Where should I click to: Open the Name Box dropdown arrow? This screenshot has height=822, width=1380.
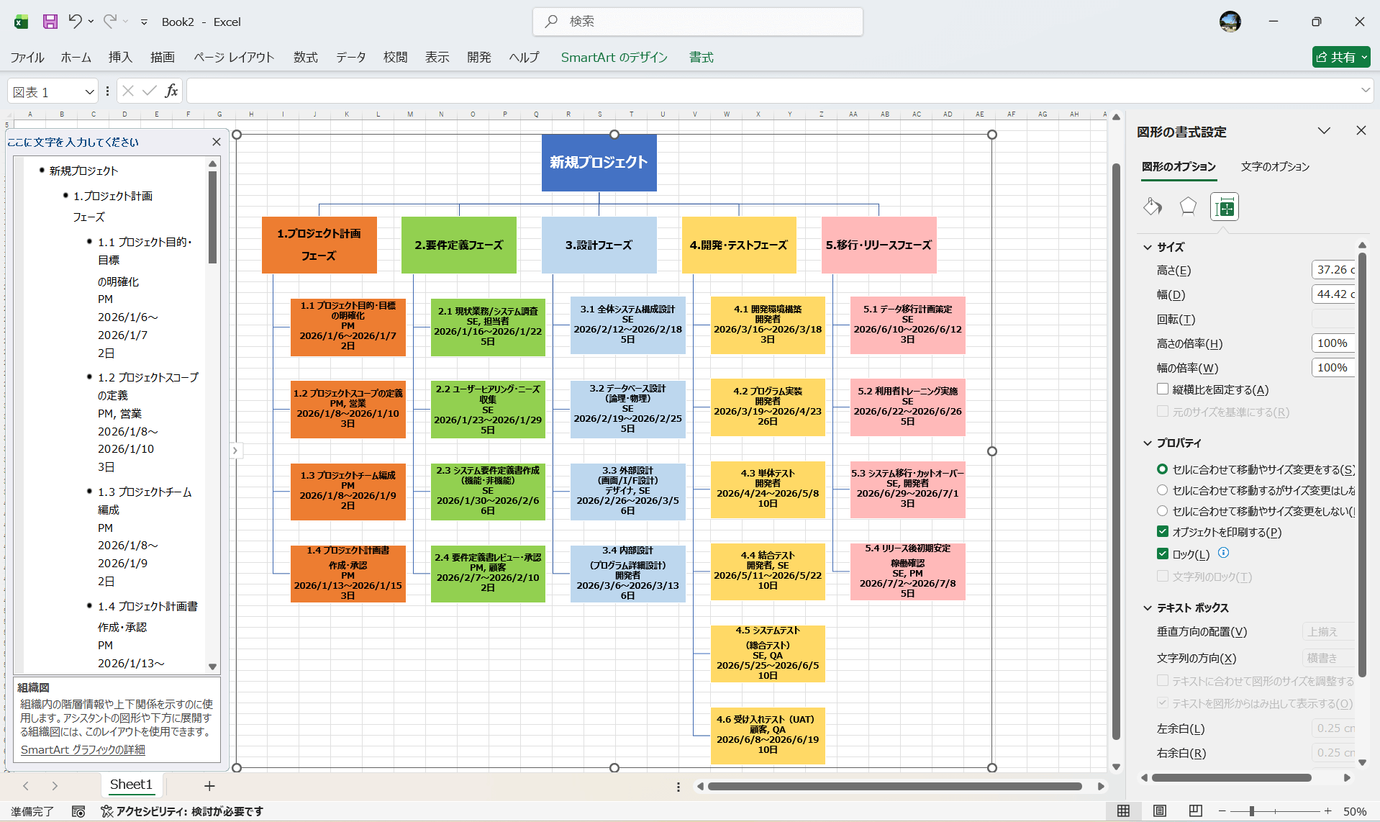click(x=89, y=91)
